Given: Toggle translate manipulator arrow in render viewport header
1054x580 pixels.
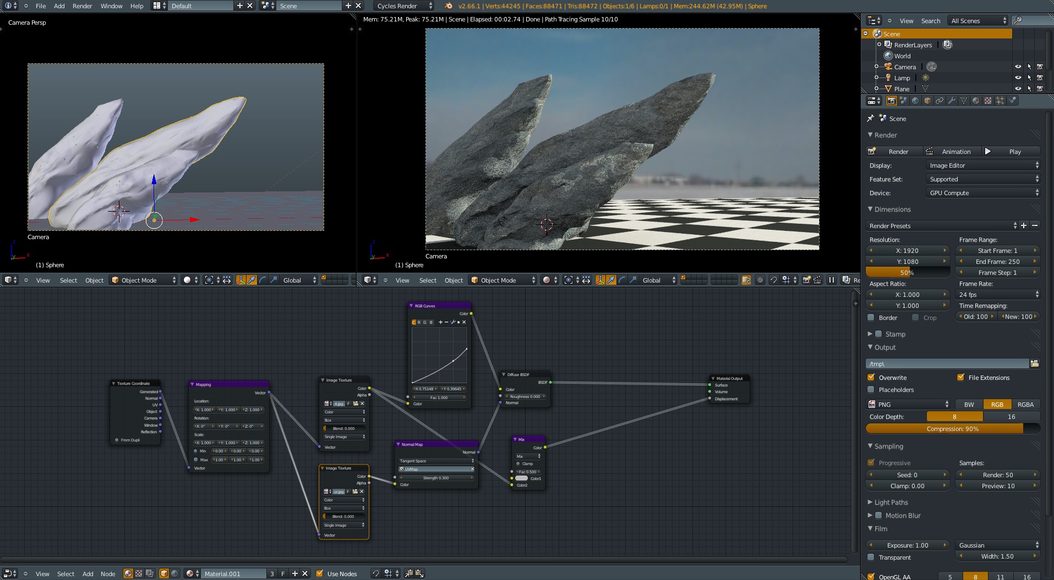Looking at the screenshot, I should click(x=611, y=280).
